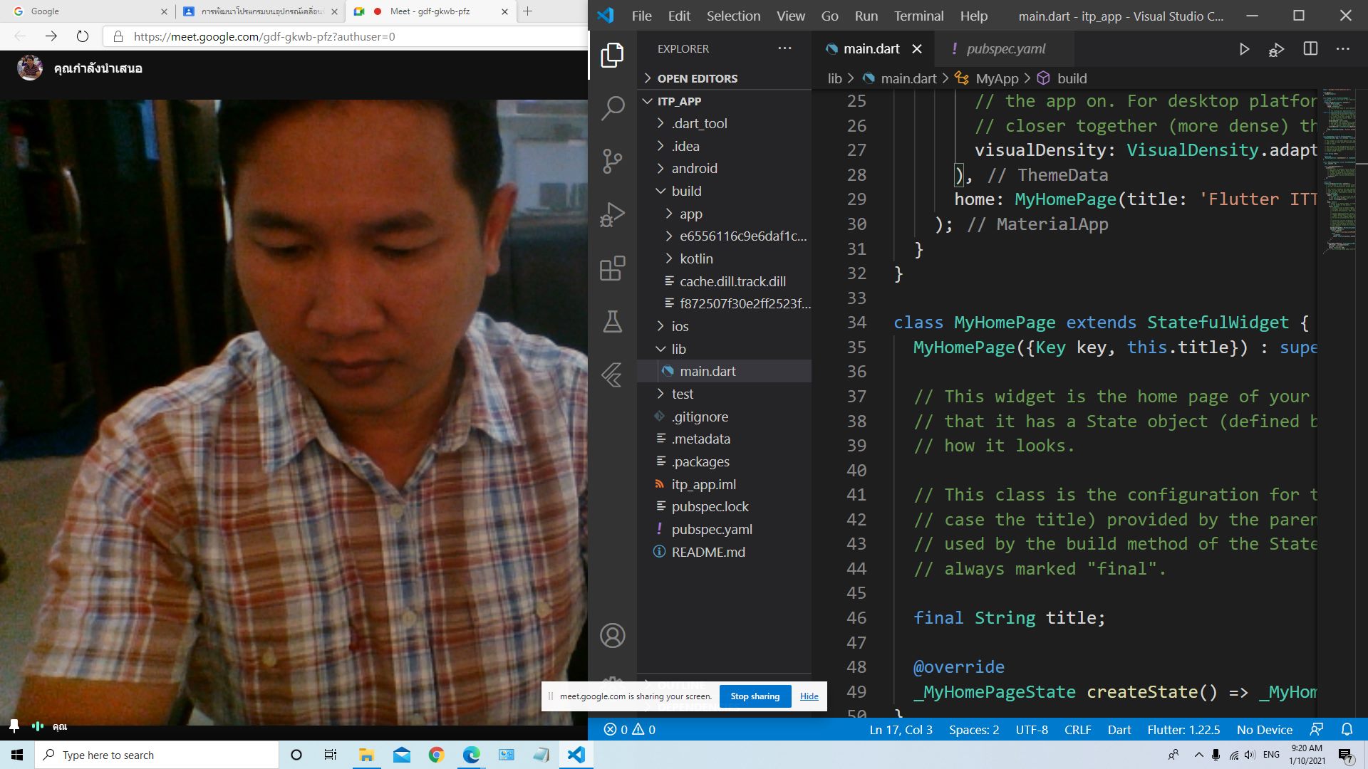Select the Source Control icon
Image resolution: width=1368 pixels, height=769 pixels.
(x=611, y=161)
